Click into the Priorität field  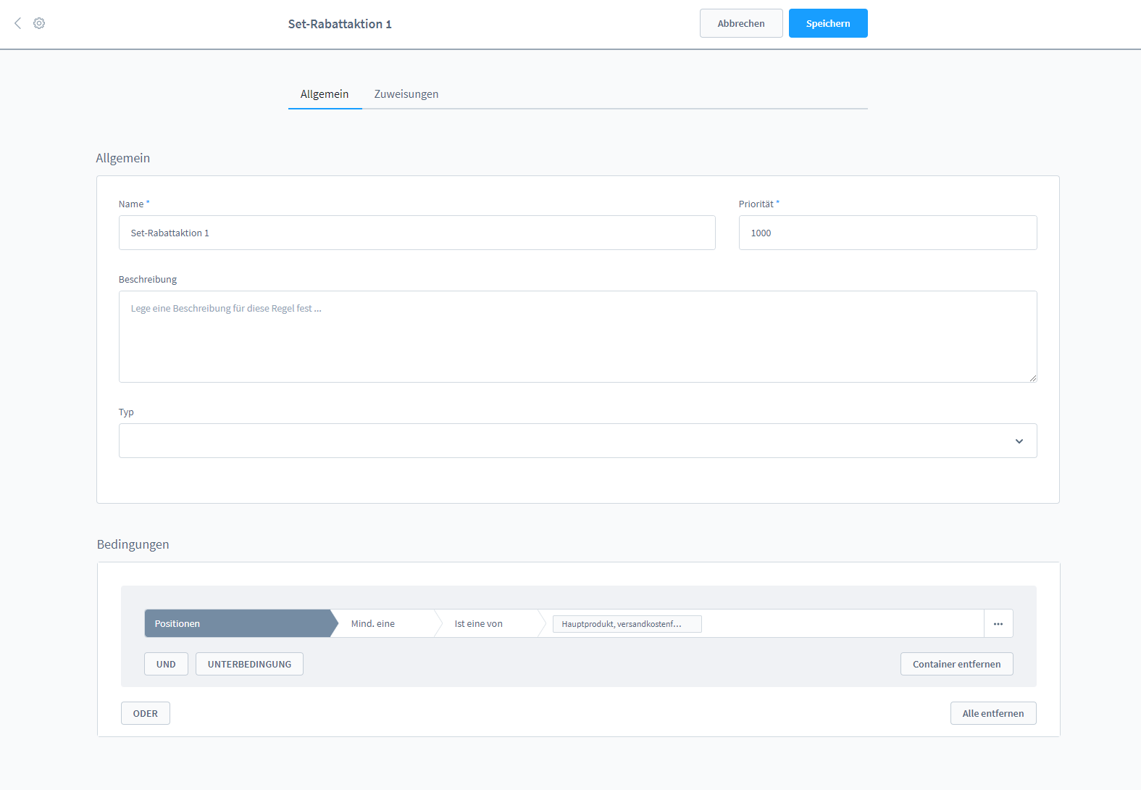pos(887,233)
